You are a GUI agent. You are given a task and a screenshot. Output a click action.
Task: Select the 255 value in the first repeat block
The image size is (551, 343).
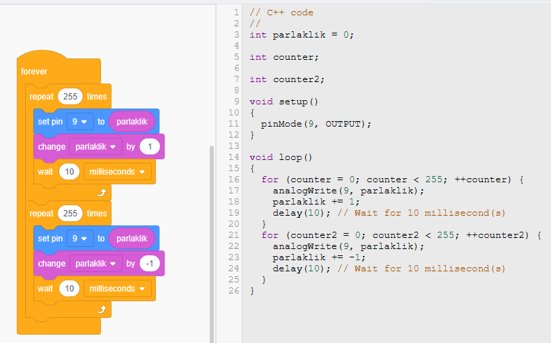point(70,97)
